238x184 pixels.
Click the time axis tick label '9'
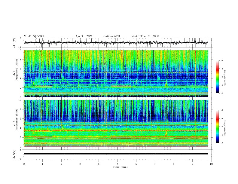[192, 164]
